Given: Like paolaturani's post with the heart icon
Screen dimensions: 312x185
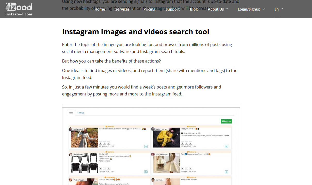Looking at the screenshot, I should click(x=100, y=143).
